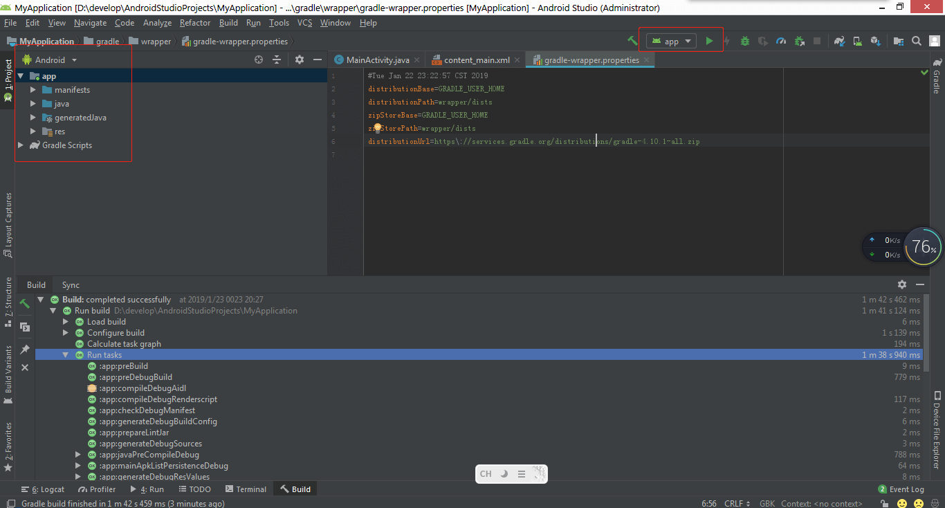
Task: Click the Make Project hammer icon
Action: [x=632, y=42]
